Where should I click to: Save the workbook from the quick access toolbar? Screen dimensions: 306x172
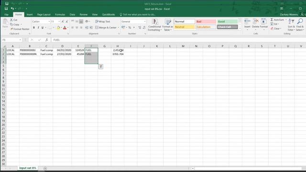coord(6,9)
